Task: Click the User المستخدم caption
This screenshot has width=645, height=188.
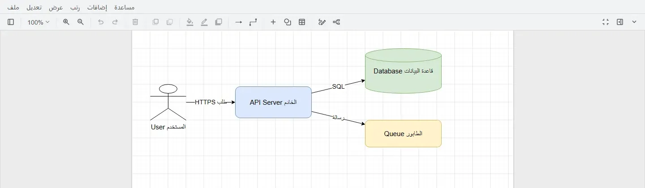Action: click(168, 127)
